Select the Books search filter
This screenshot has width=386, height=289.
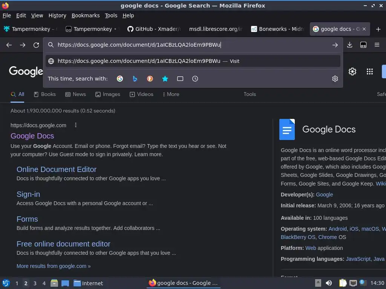click(x=44, y=94)
